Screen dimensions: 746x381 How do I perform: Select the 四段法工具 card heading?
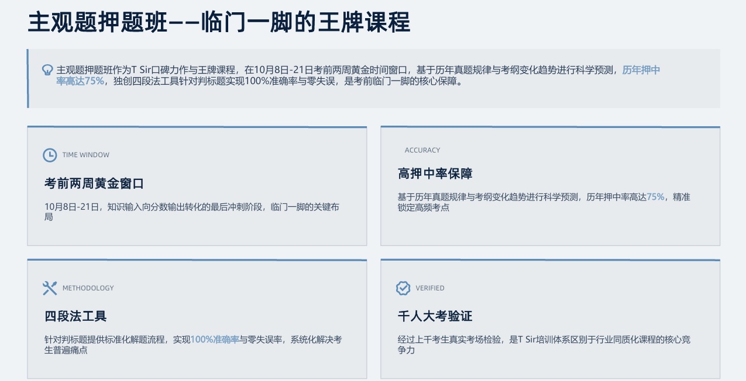(75, 317)
